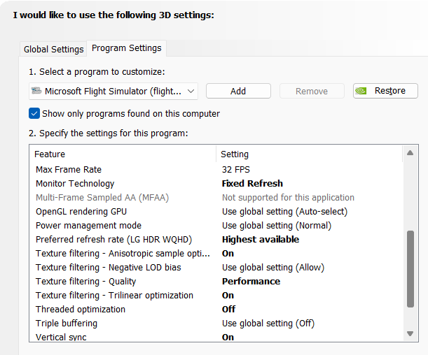Select the Triple buffering feature
Viewport: 428px width, 355px height.
tap(67, 324)
